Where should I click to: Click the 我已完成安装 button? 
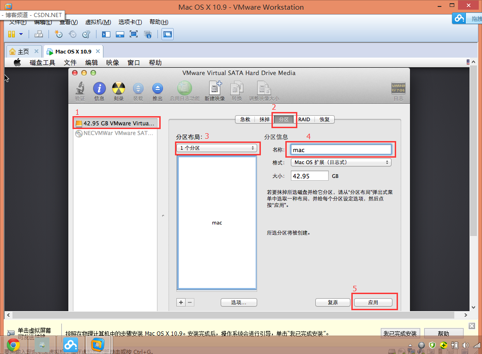coord(400,333)
